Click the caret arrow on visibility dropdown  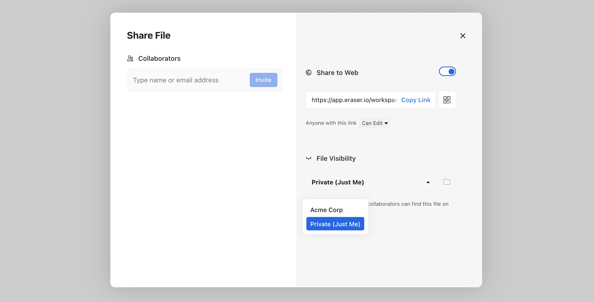click(x=428, y=182)
